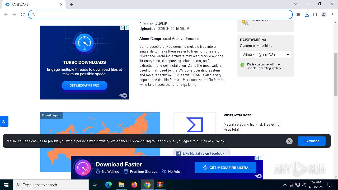Open Chrome downloads icon
Screen dimensions: 338x190
pos(307,15)
